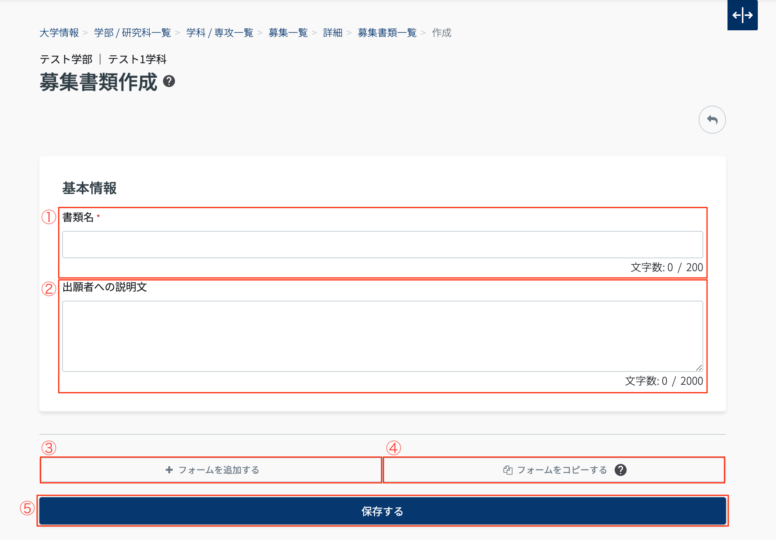This screenshot has height=540, width=776.
Task: Click the 詳細 breadcrumb link
Action: (333, 33)
